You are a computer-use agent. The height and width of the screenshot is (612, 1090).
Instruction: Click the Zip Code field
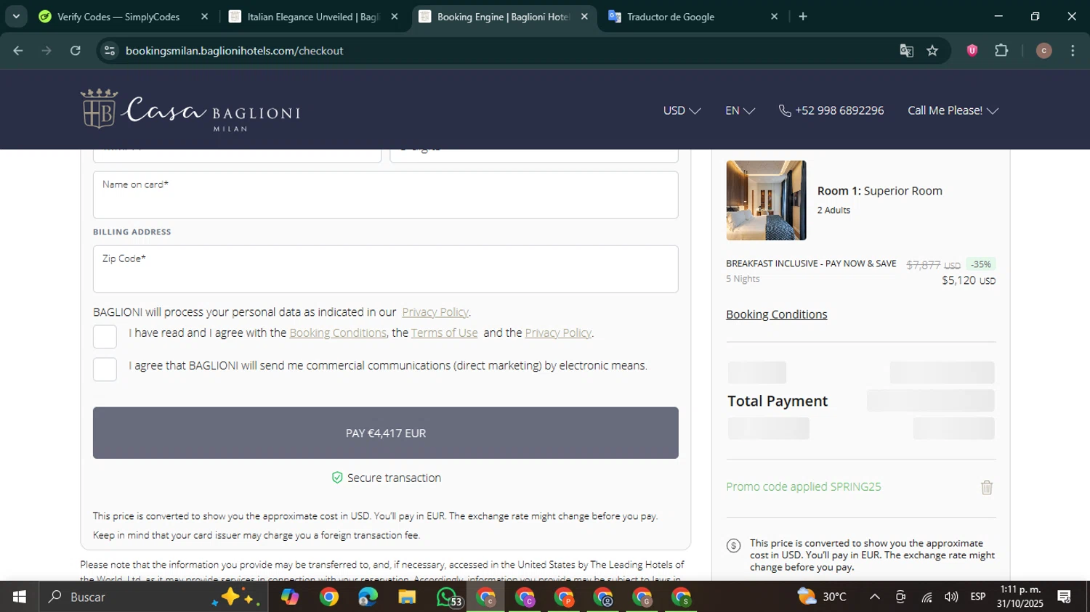point(386,269)
